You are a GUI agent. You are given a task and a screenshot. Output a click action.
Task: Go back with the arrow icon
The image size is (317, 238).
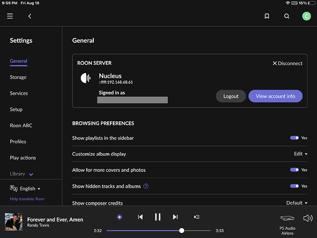[30, 16]
